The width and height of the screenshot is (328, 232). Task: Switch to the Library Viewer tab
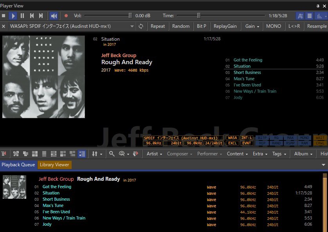click(x=54, y=165)
